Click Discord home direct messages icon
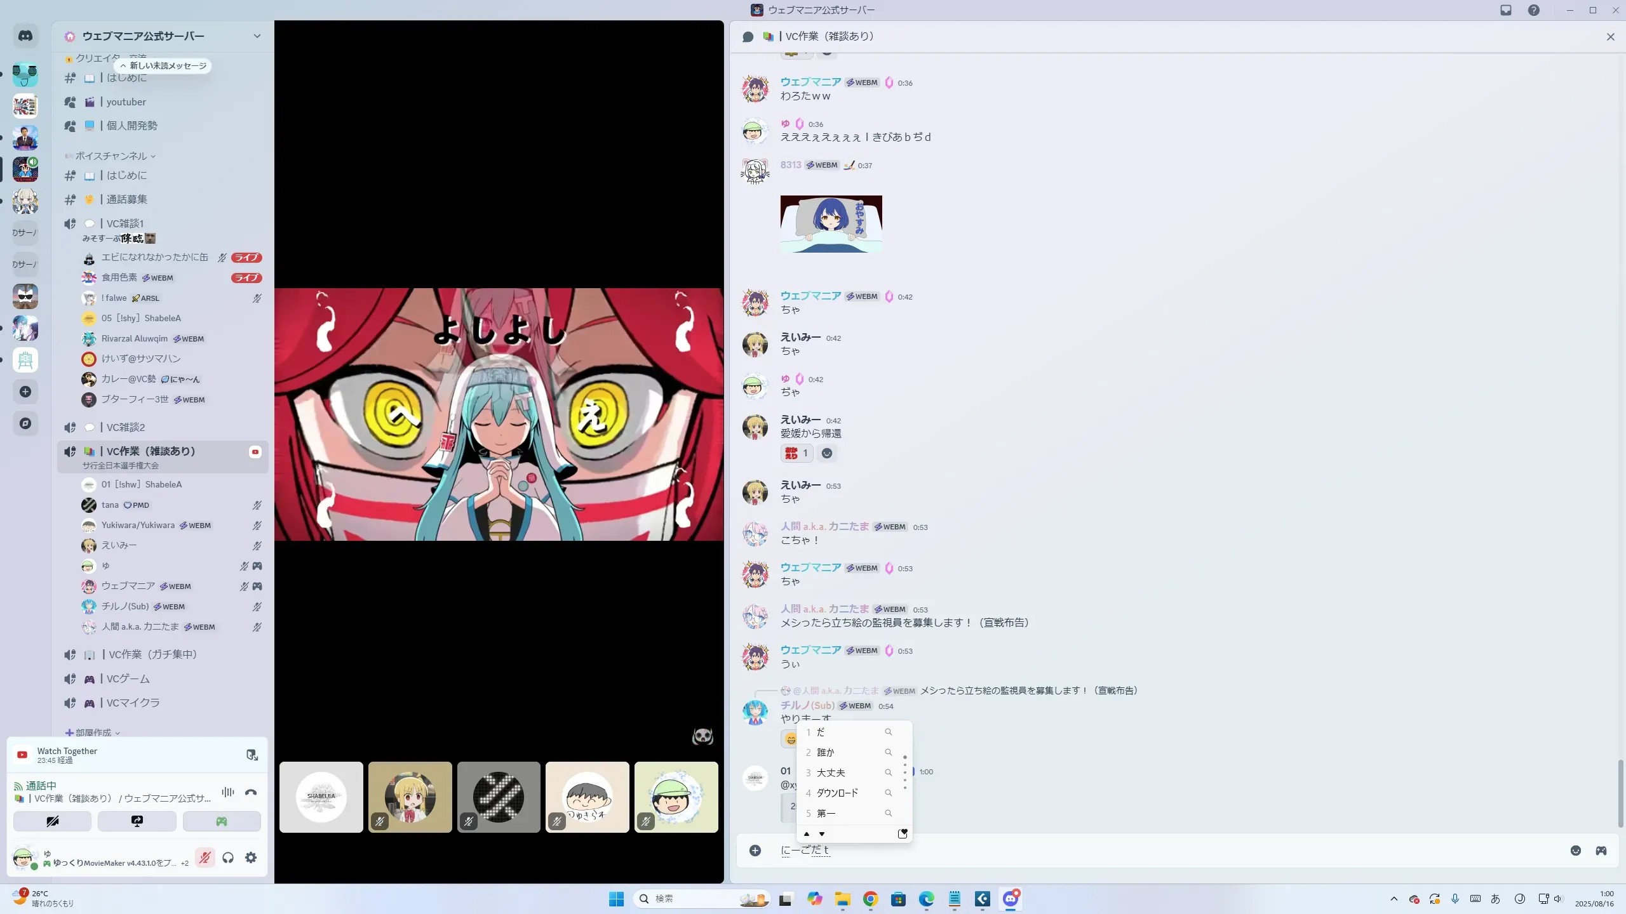 (x=25, y=36)
